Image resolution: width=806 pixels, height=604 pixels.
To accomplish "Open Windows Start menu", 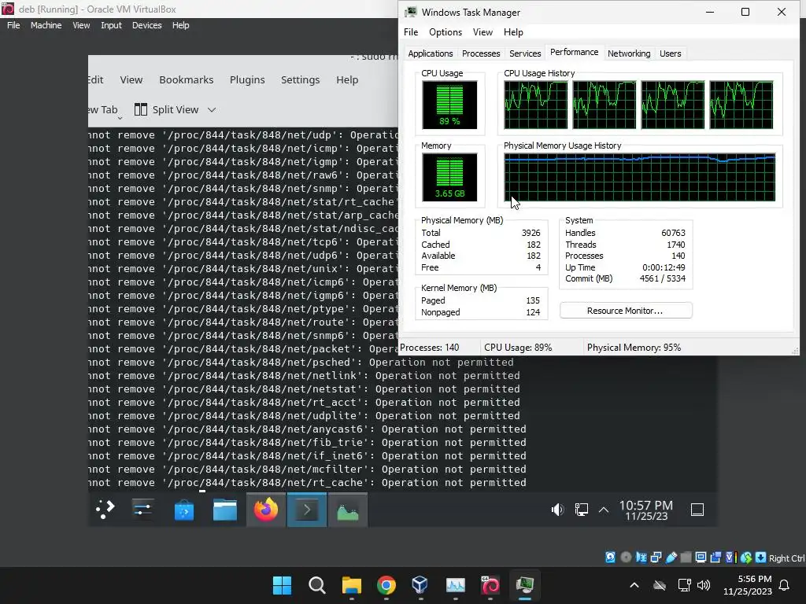I will pos(282,585).
